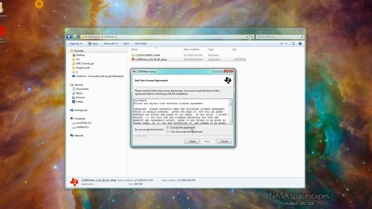Screen dimensions: 372x209
Task: Sort files by the Type column header
Action: 210,49
